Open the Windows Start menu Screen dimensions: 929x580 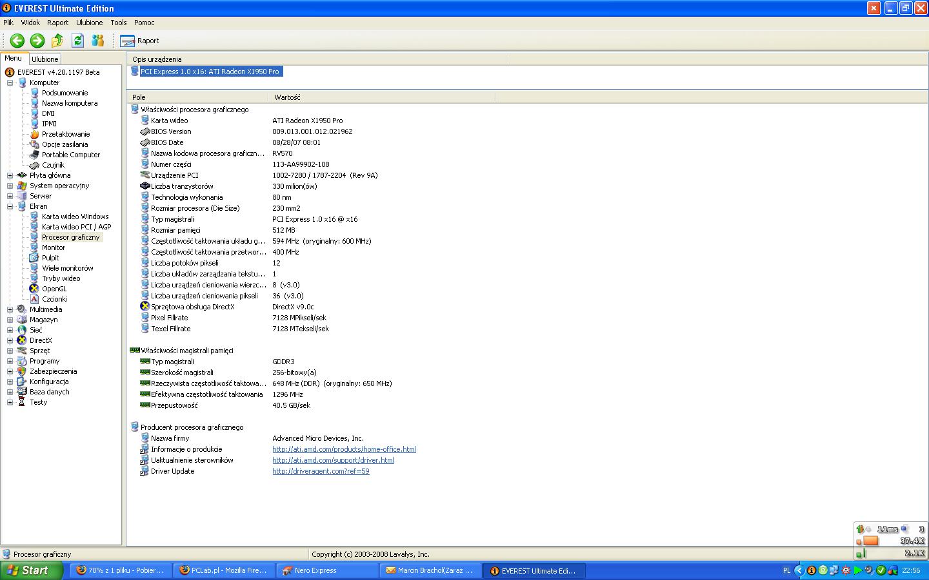31,570
